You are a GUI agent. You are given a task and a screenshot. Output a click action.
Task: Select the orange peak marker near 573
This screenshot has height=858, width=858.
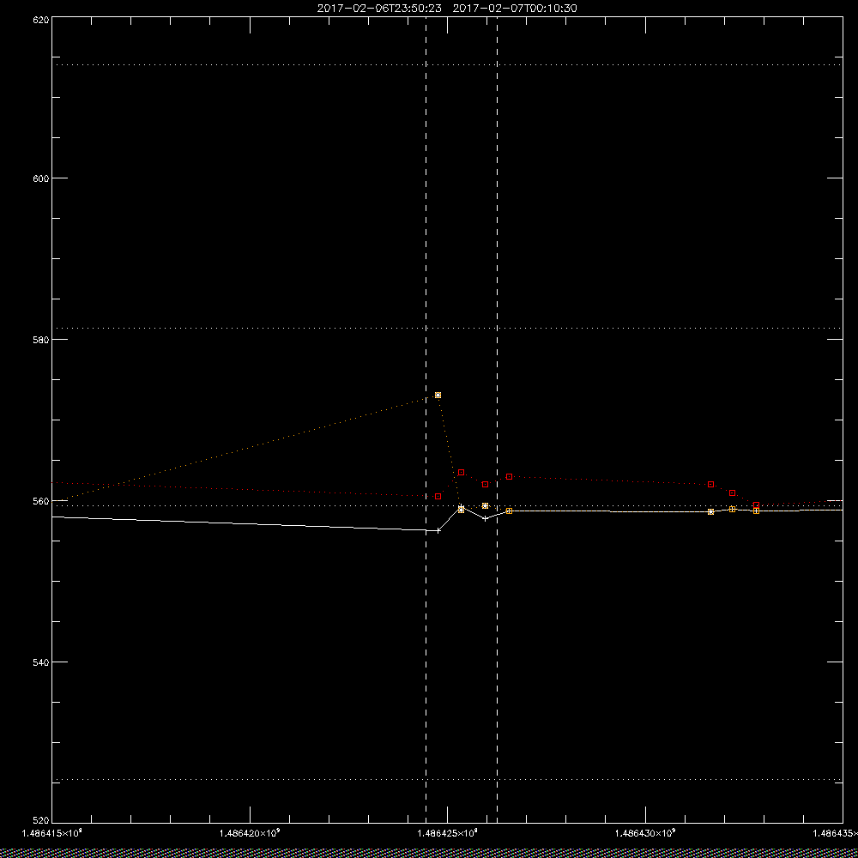[438, 395]
